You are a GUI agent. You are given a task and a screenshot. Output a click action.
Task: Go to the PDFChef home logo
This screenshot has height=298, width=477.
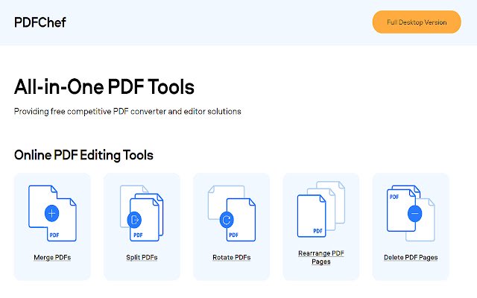(x=40, y=22)
